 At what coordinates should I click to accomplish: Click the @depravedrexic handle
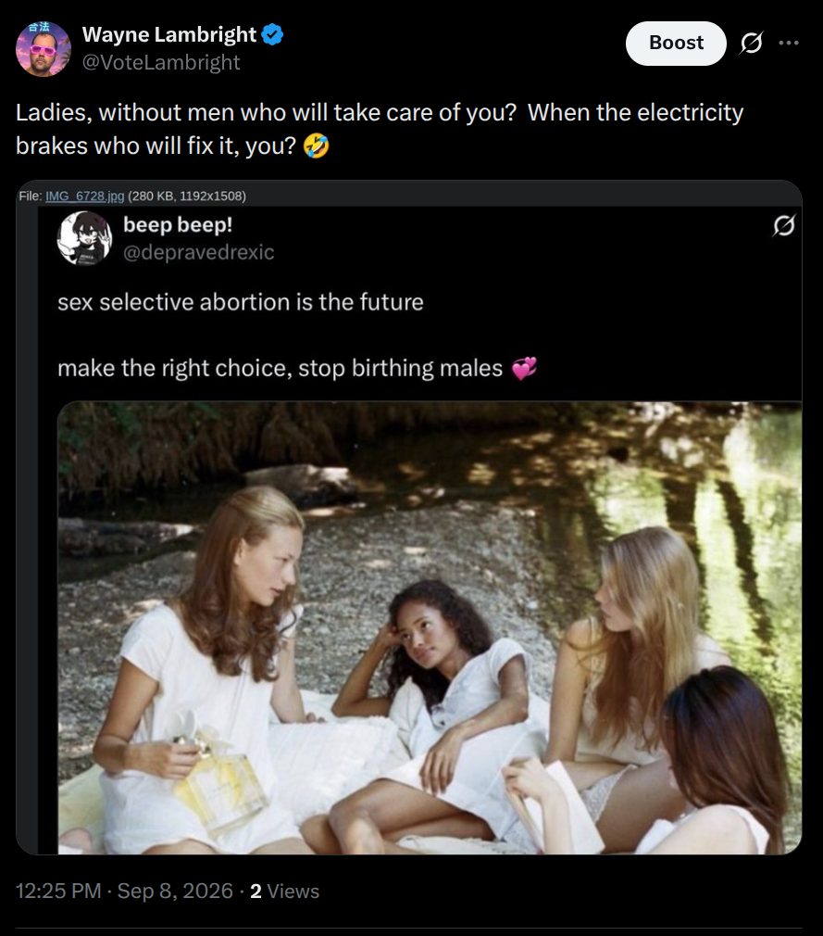tap(199, 252)
